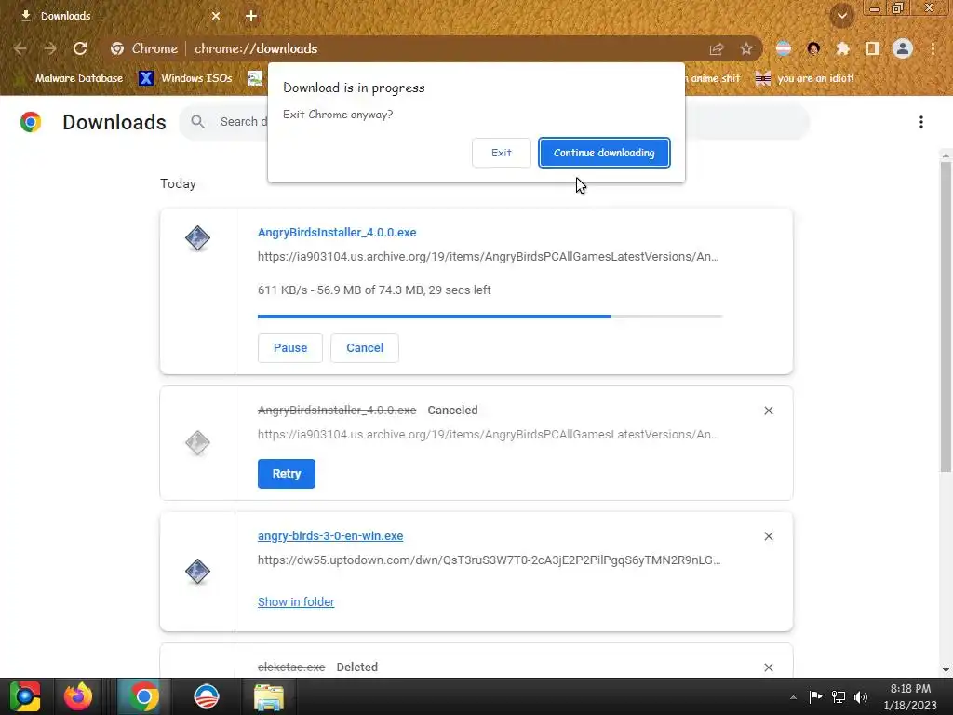
Task: Open angry-birds-3-0-en-win.exe file link
Action: point(330,535)
